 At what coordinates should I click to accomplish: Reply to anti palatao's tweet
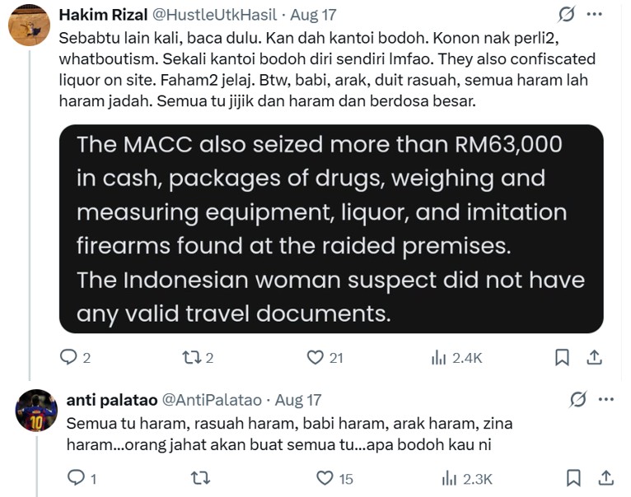[x=74, y=478]
